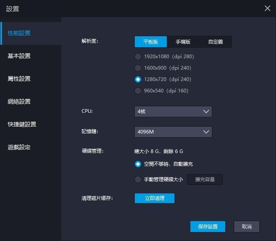Open the 網絡設置 section

coord(31,101)
